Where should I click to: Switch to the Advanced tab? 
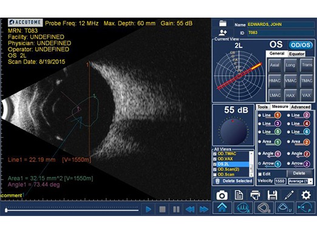pyautogui.click(x=301, y=107)
